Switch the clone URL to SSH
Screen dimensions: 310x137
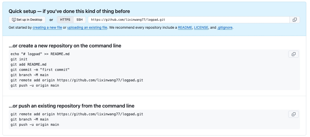point(79,20)
